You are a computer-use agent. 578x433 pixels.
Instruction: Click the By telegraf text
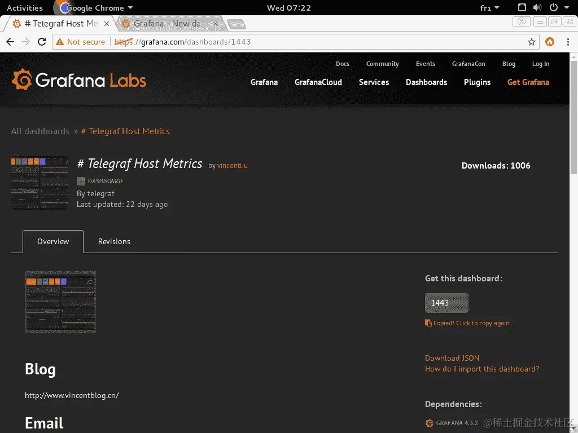tap(95, 194)
